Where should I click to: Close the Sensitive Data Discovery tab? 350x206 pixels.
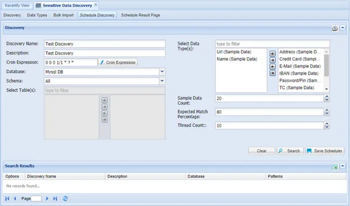click(x=96, y=4)
